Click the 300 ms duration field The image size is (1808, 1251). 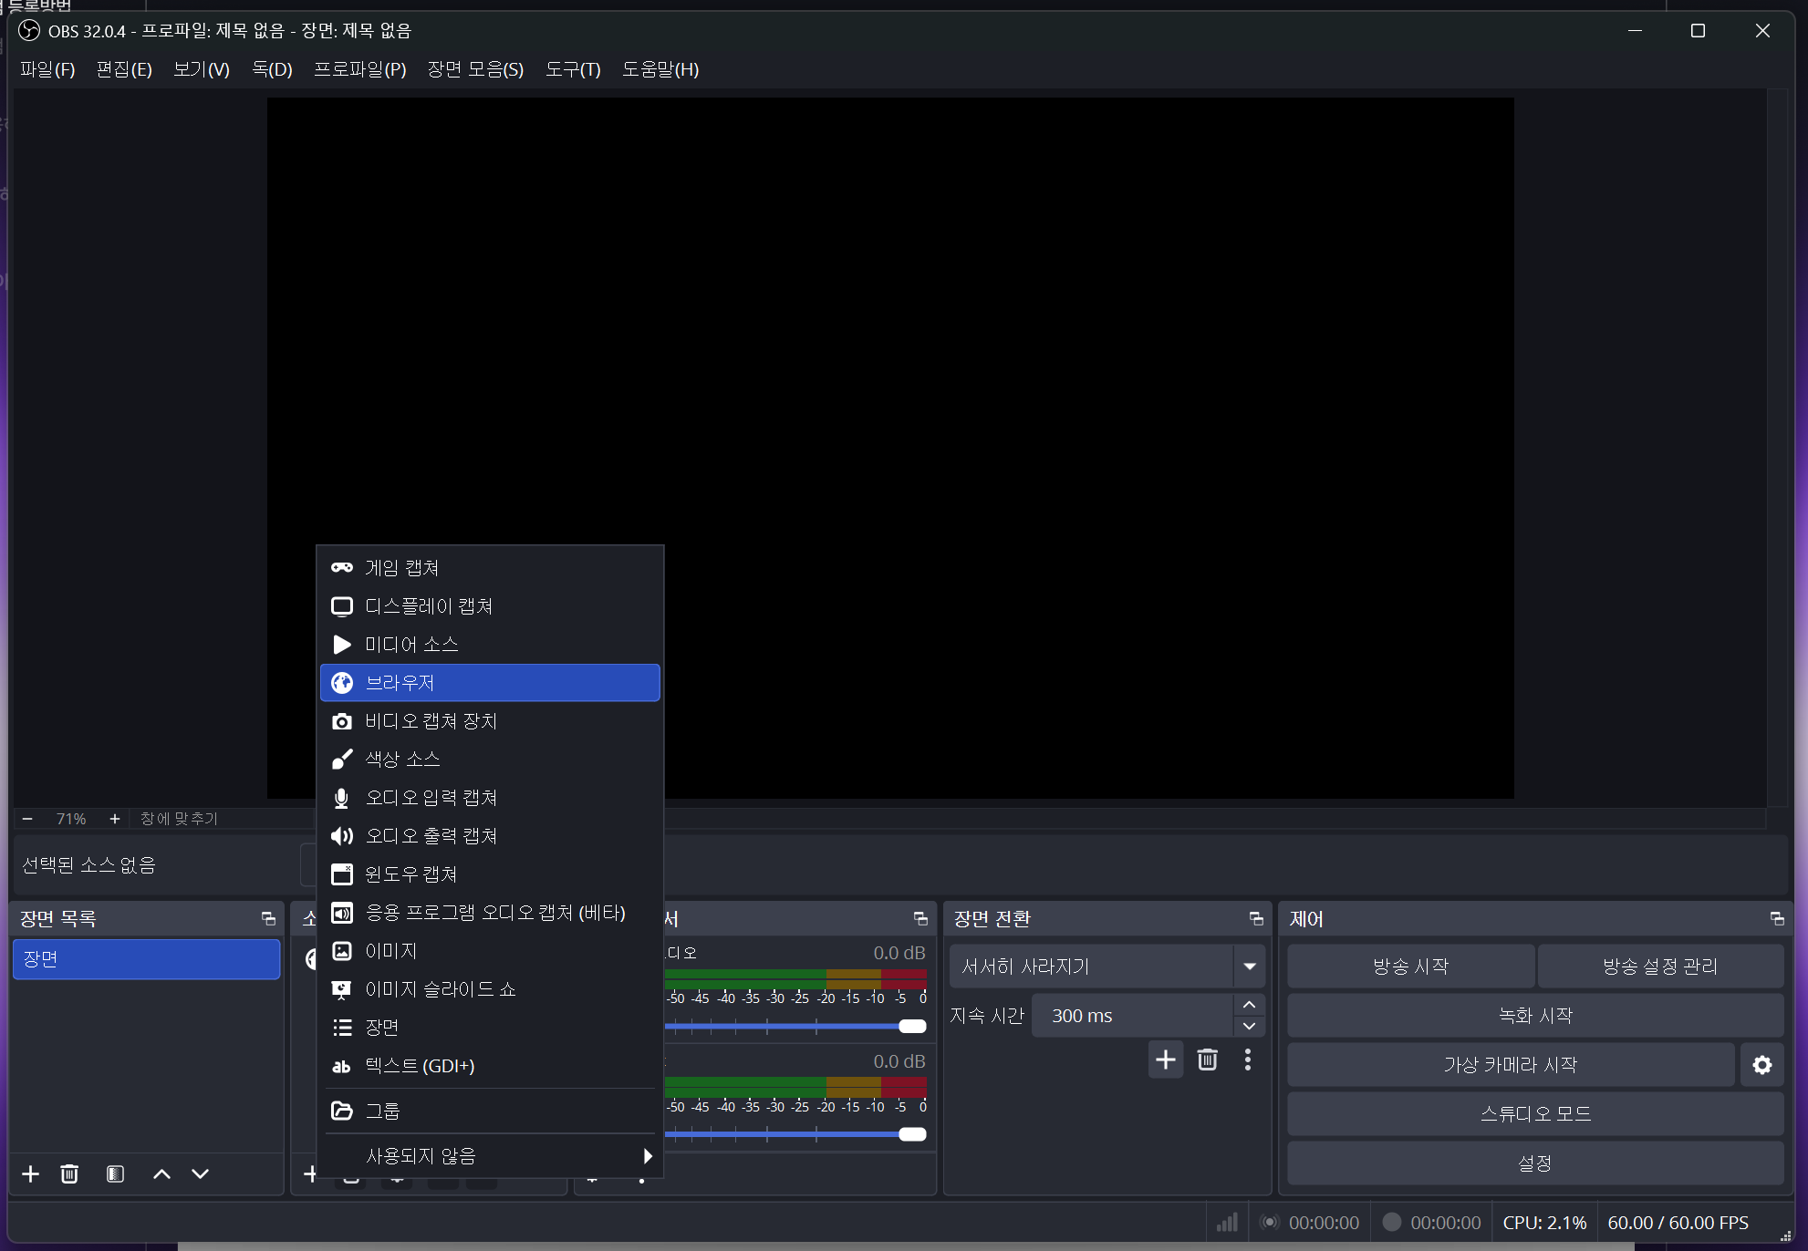pyautogui.click(x=1132, y=1016)
